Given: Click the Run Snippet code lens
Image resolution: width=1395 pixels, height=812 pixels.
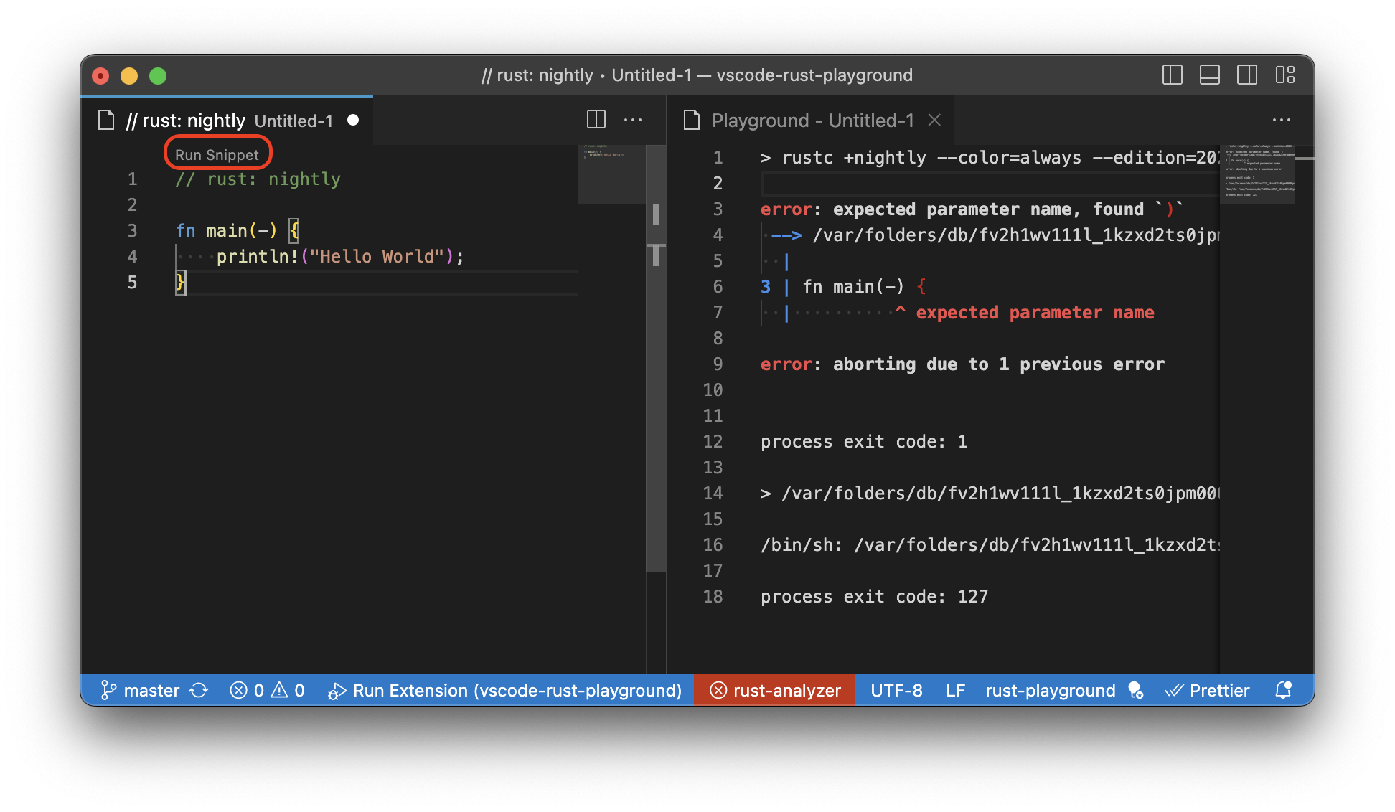Looking at the screenshot, I should point(217,155).
